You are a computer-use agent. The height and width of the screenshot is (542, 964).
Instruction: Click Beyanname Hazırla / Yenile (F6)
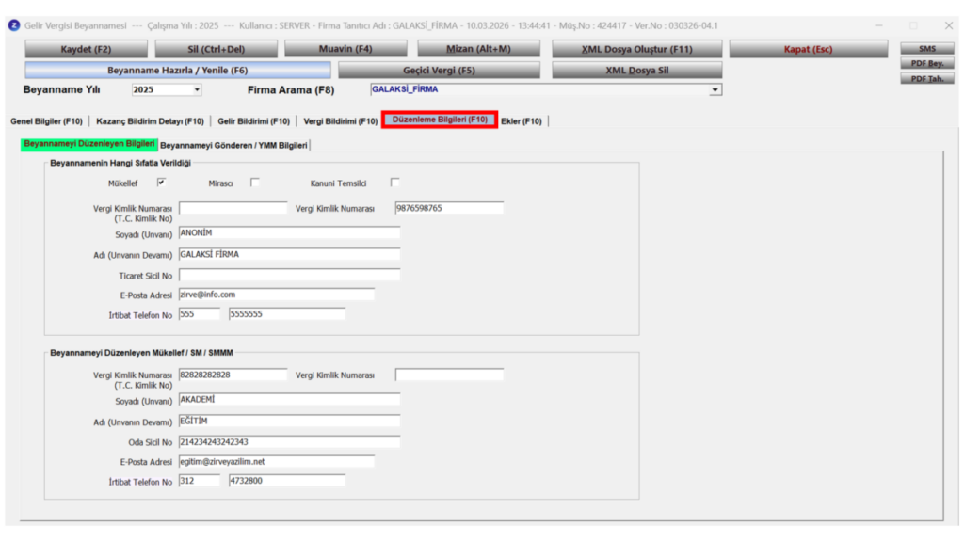178,70
